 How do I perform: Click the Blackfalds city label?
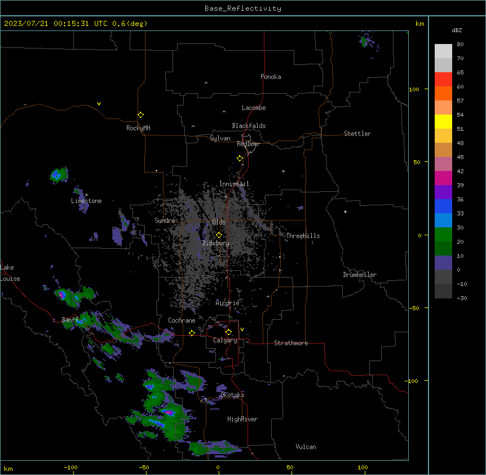(x=249, y=126)
